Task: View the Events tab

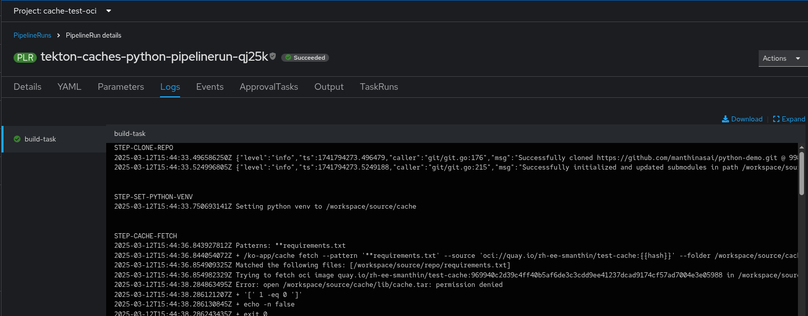Action: tap(210, 87)
